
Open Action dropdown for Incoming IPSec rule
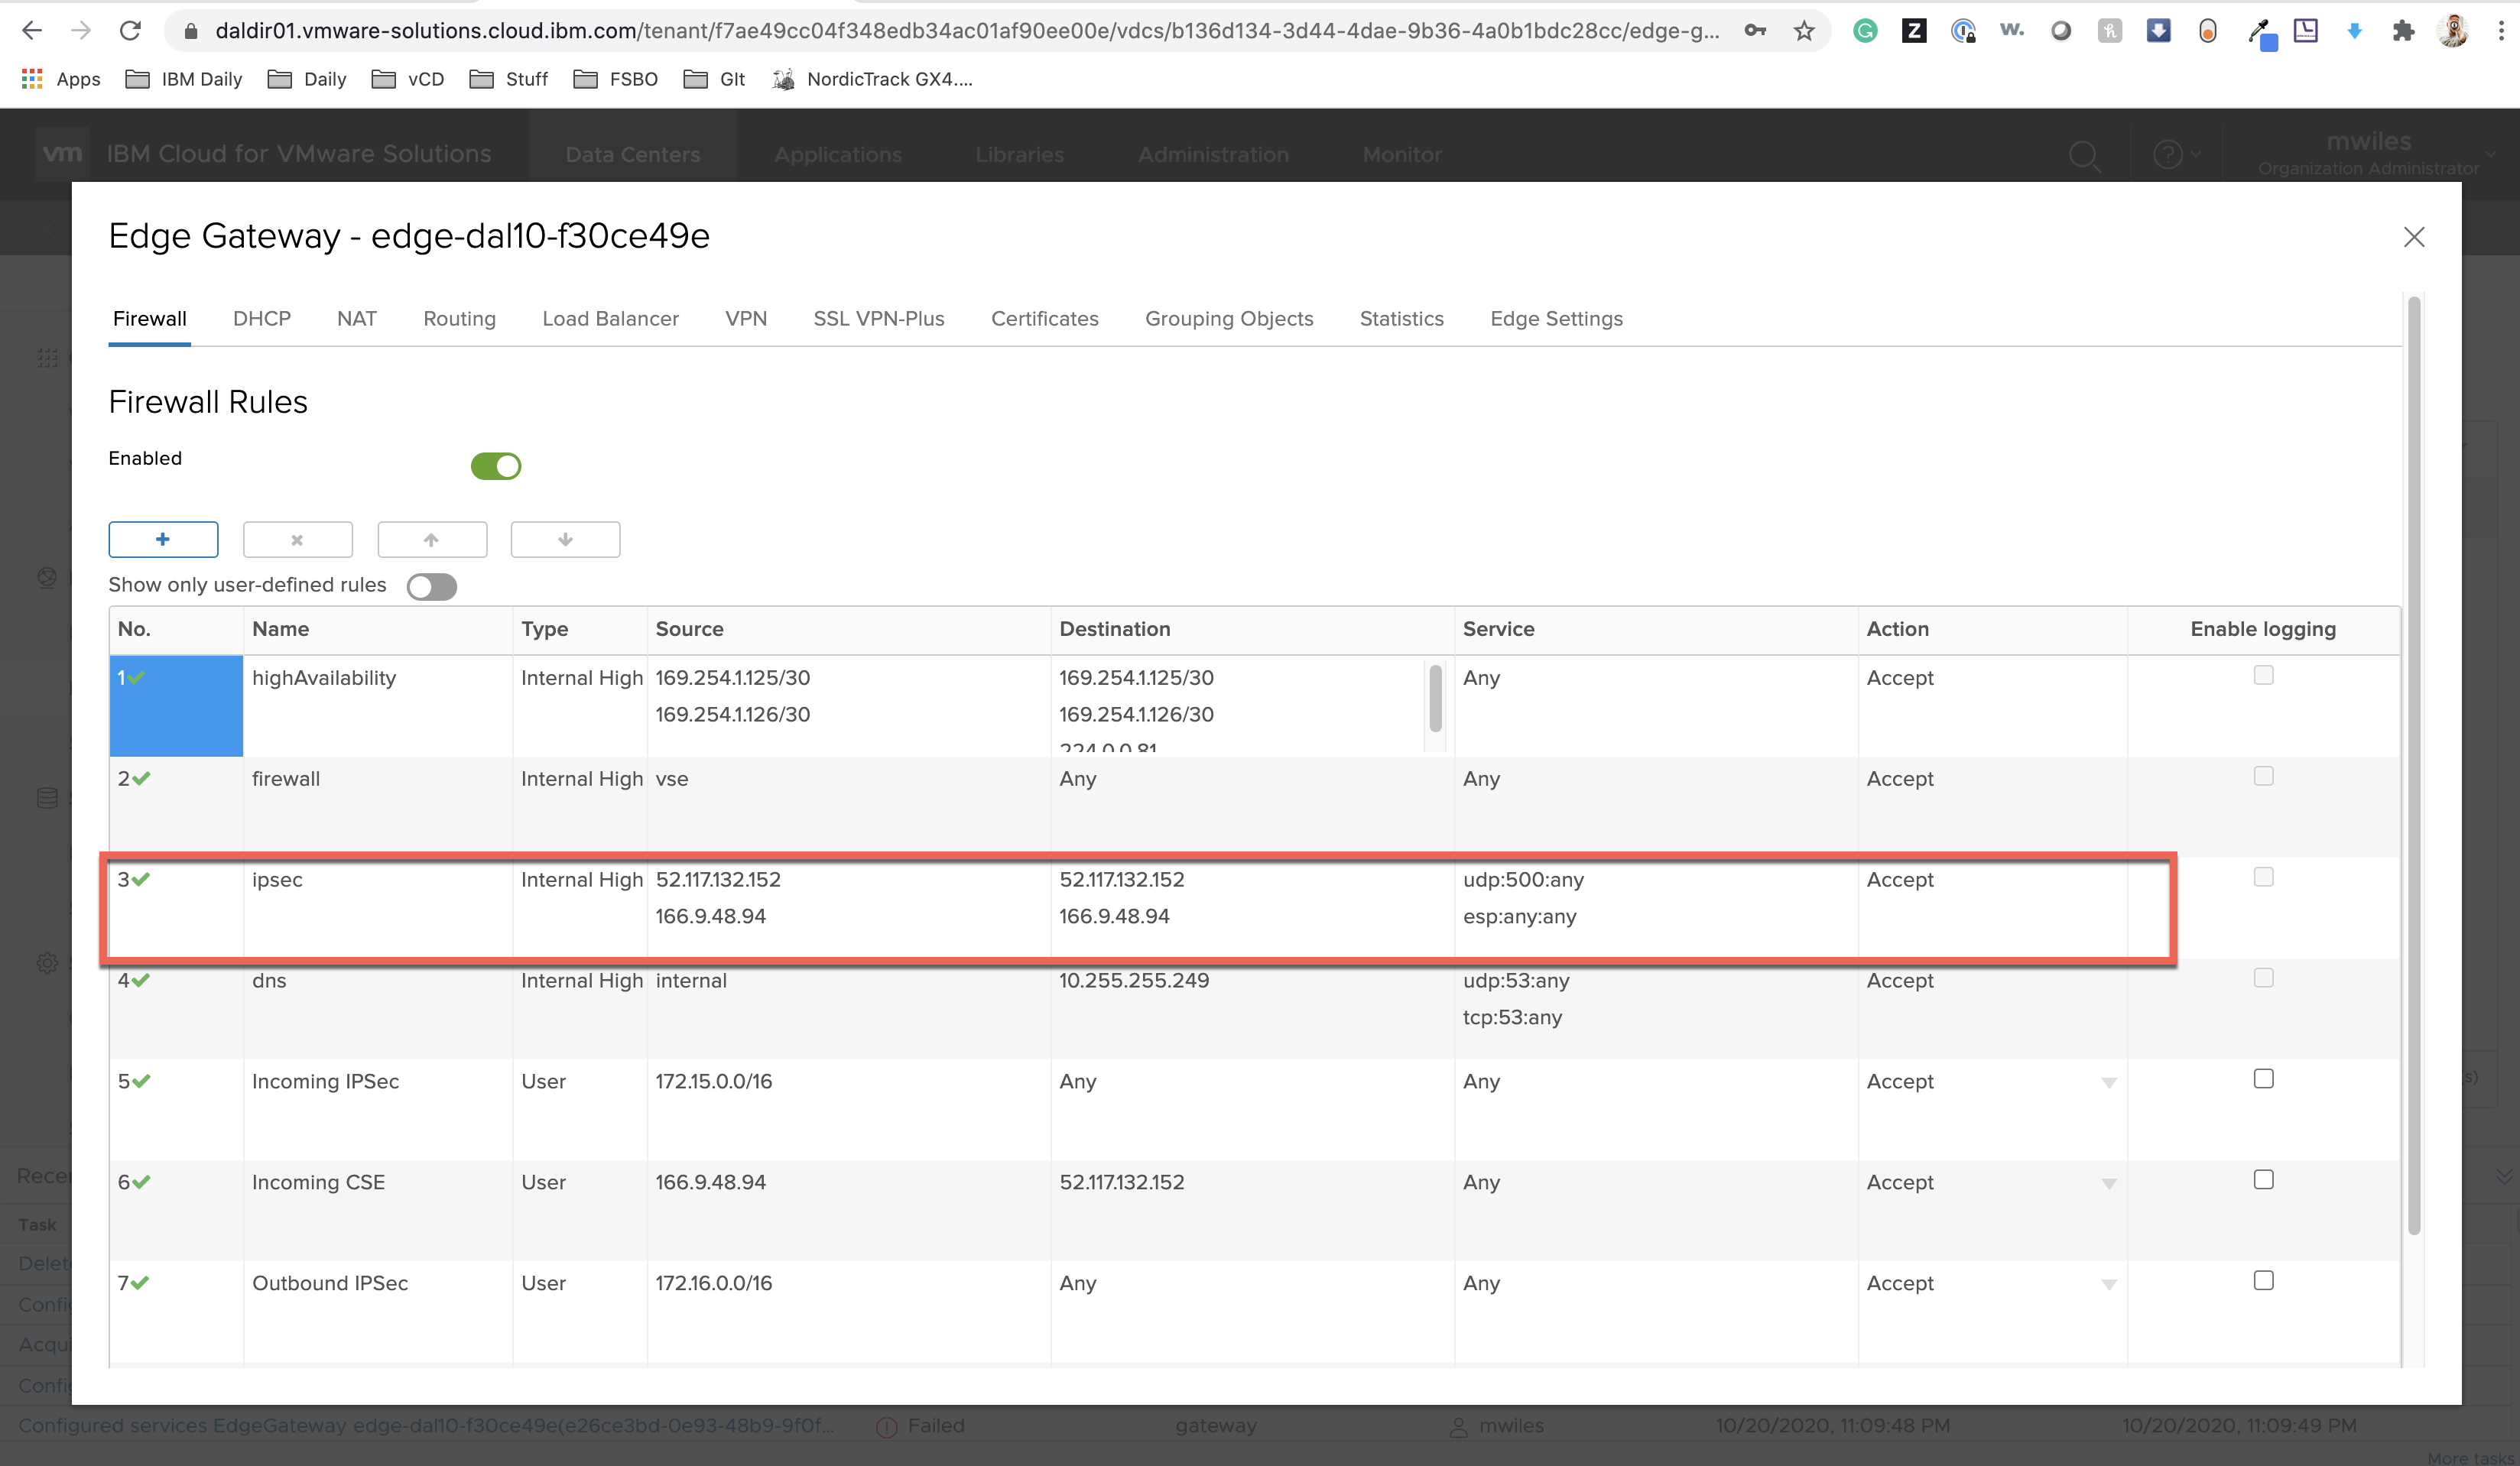[x=2108, y=1083]
